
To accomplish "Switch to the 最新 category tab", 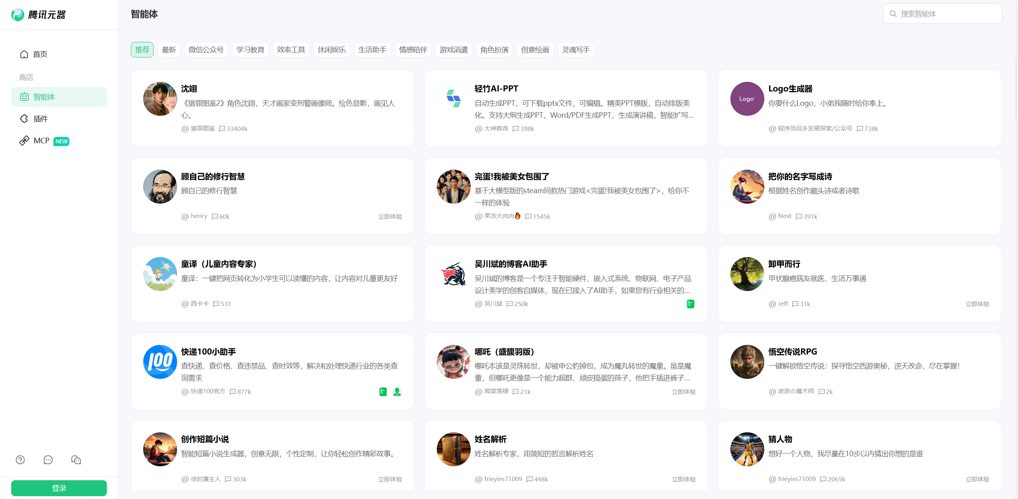I will point(169,50).
